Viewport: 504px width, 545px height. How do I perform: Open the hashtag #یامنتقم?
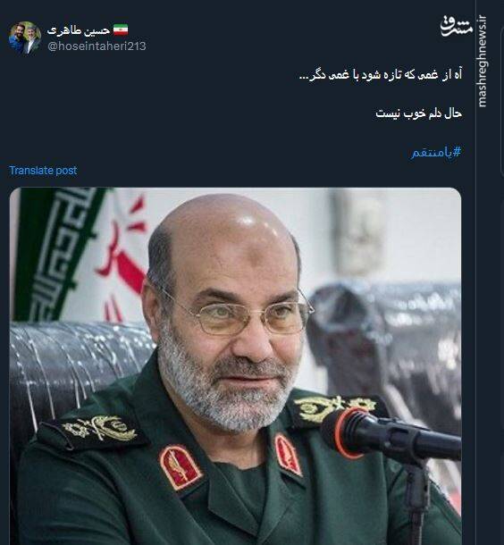(437, 152)
